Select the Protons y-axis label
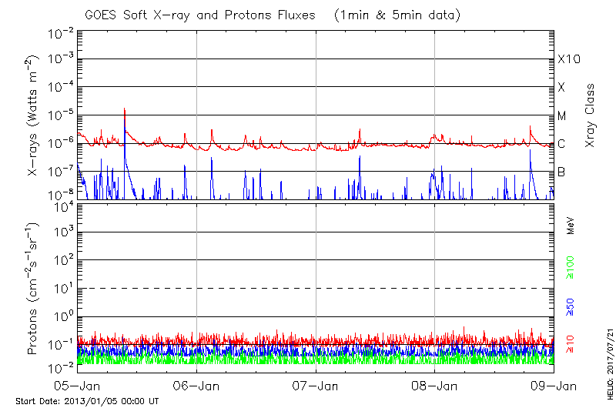Image resolution: width=616 pixels, height=408 pixels. click(x=34, y=288)
